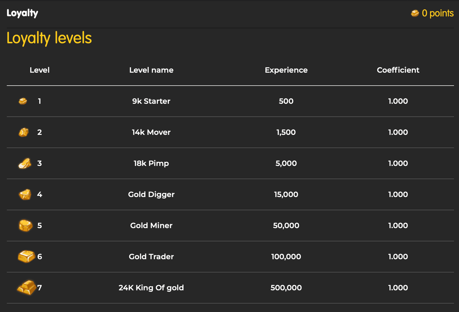Click the 24K King Of gold name

point(151,288)
